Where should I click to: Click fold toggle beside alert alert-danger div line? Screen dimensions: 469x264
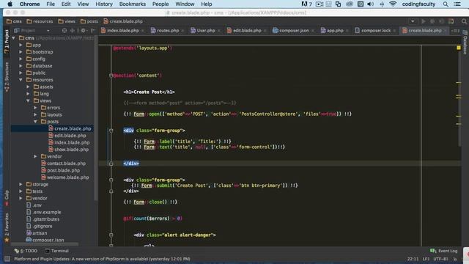(111, 235)
